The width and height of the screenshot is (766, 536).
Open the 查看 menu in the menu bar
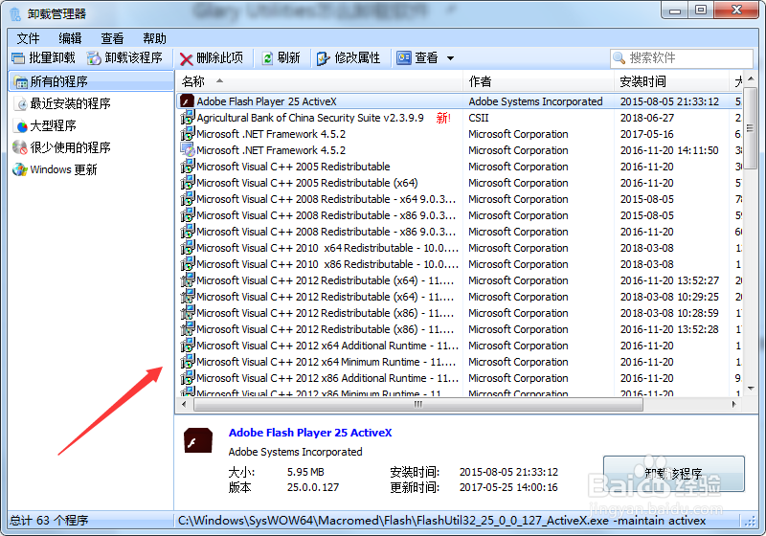(x=112, y=38)
